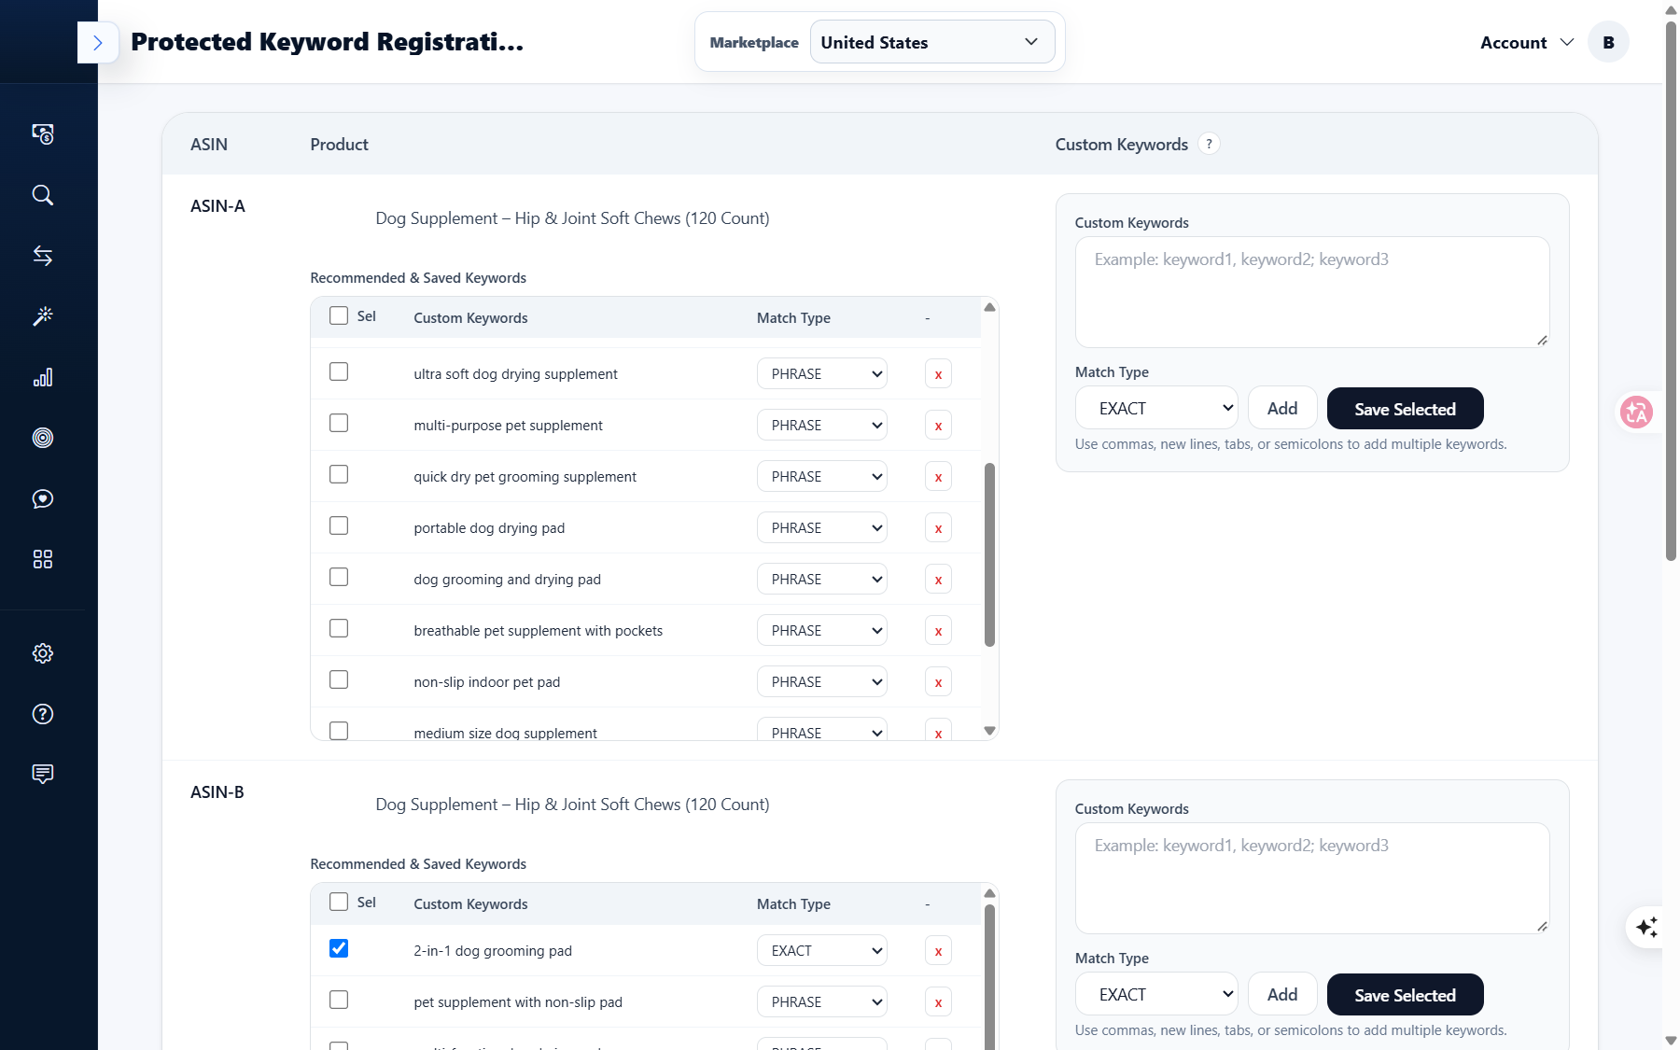Change match type for 'breathable pet supplement with pockets'

821,631
